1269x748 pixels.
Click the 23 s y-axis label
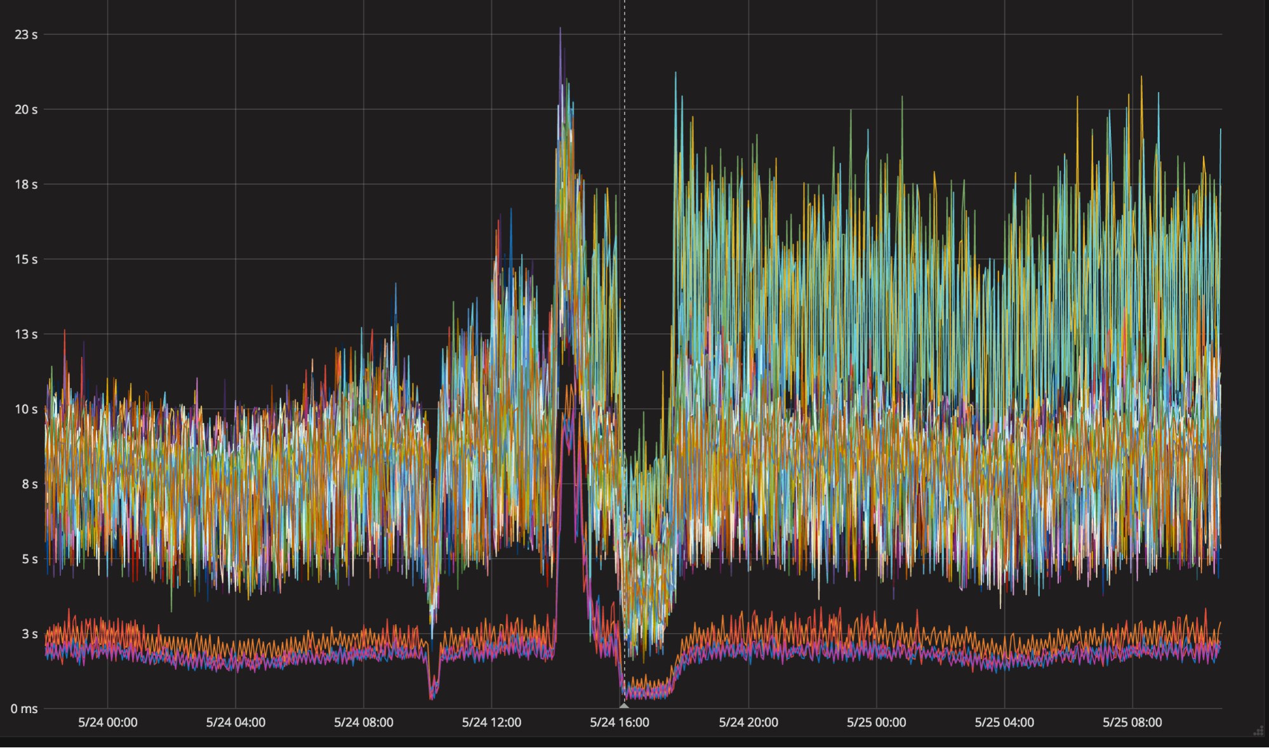[x=26, y=35]
